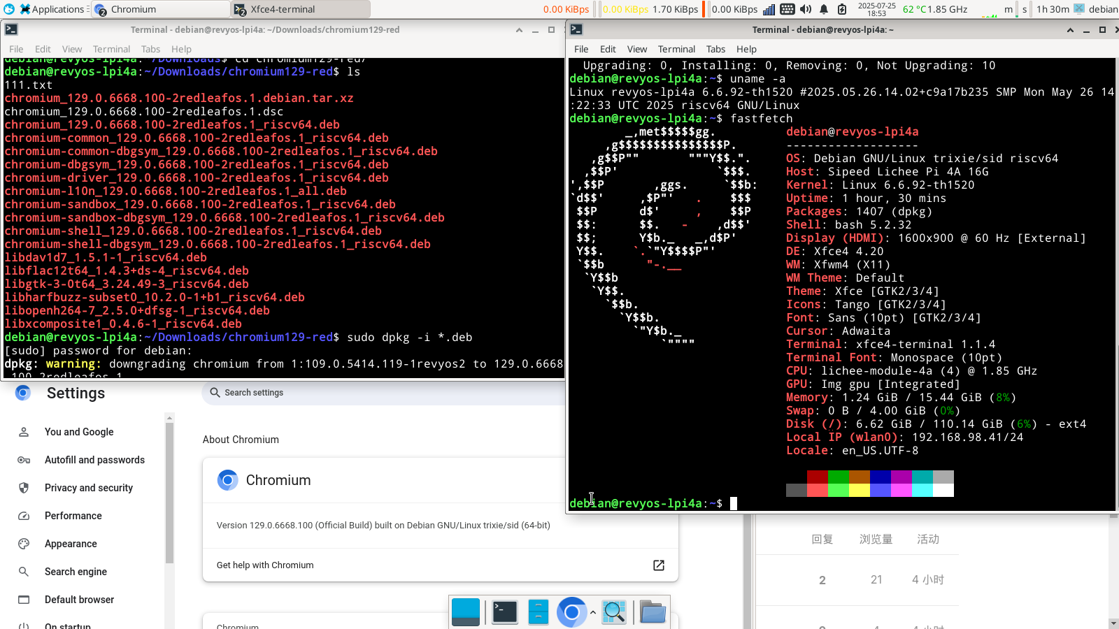The image size is (1119, 629).
Task: Click the fastfetch 'OS: Debian GNU/Linux' line
Action: (922, 159)
